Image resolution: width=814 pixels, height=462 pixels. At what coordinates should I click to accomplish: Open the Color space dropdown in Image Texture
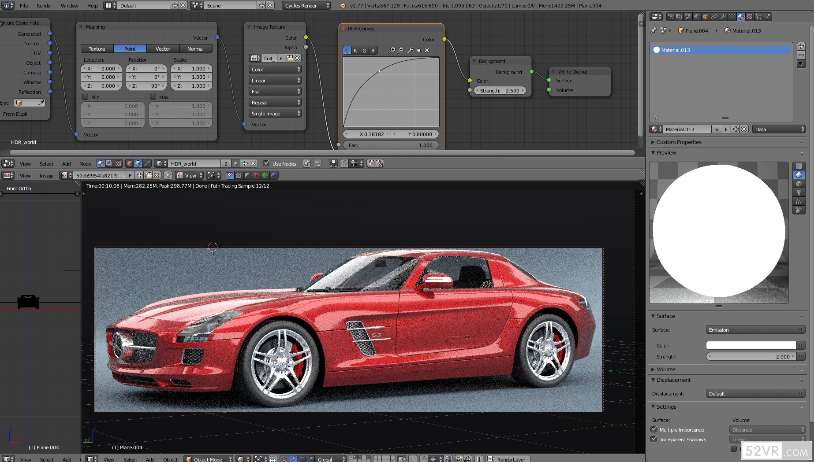(275, 70)
